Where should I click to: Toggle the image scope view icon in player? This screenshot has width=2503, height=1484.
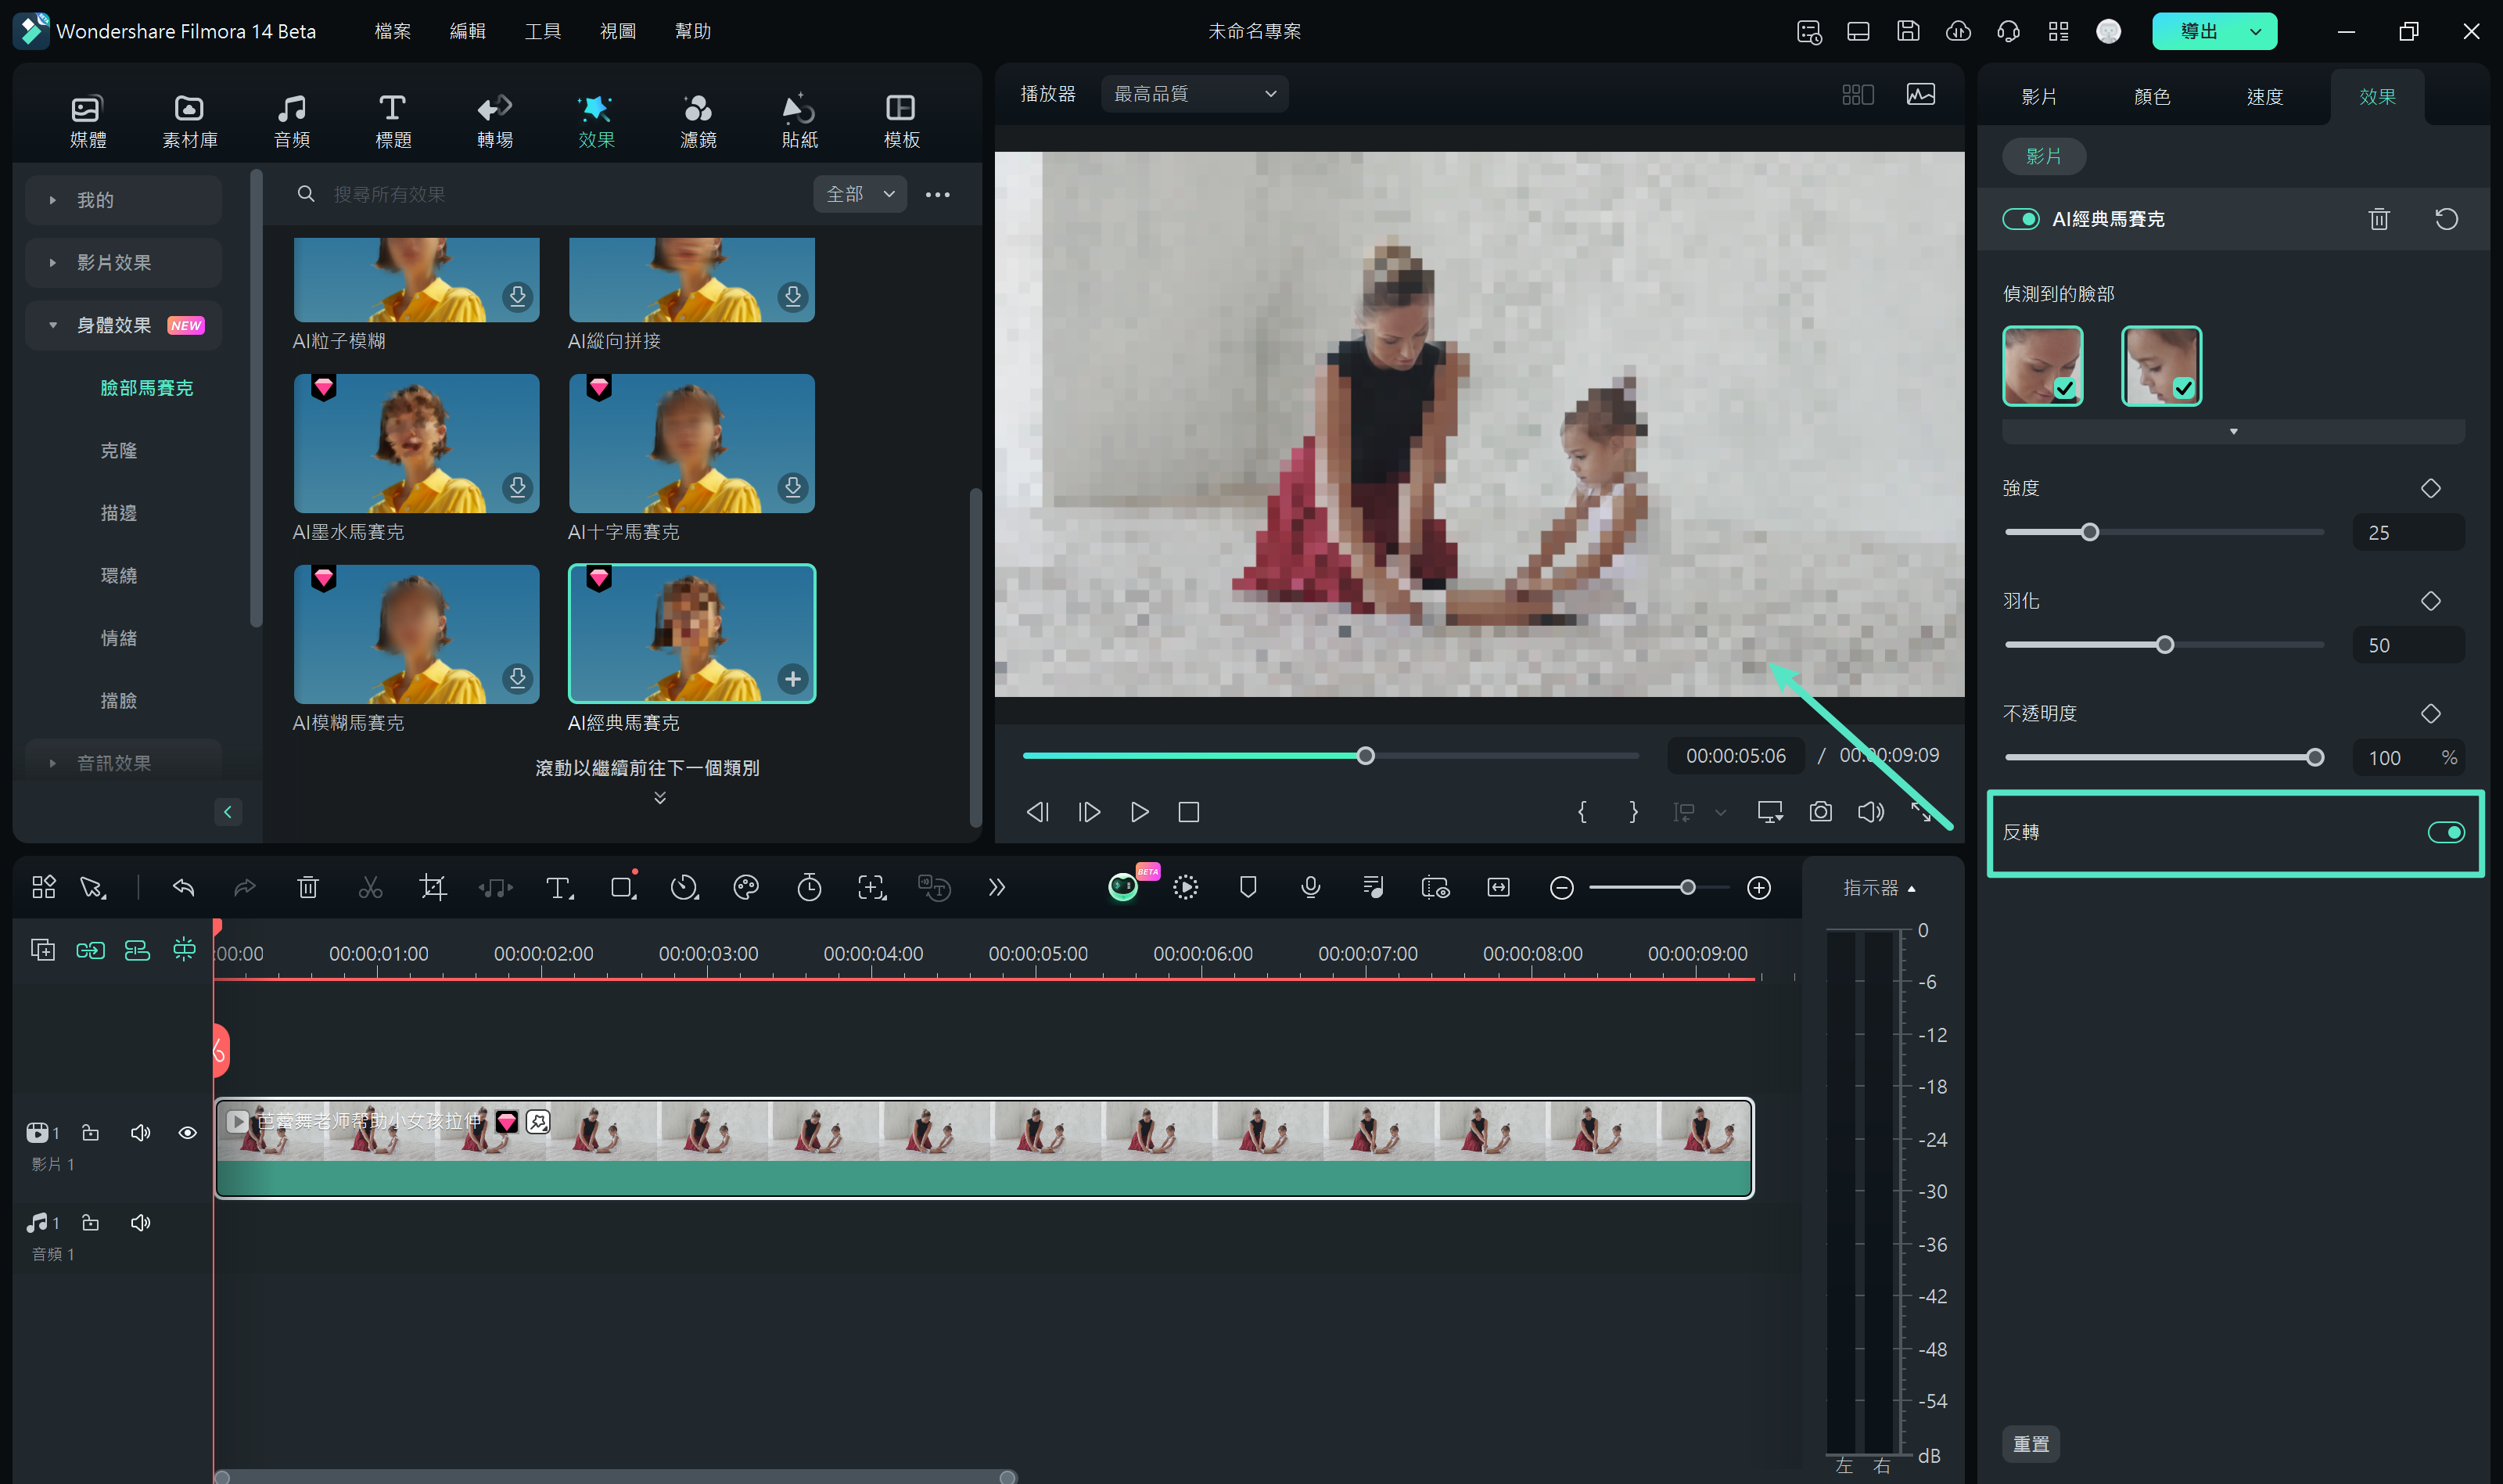pos(1920,94)
